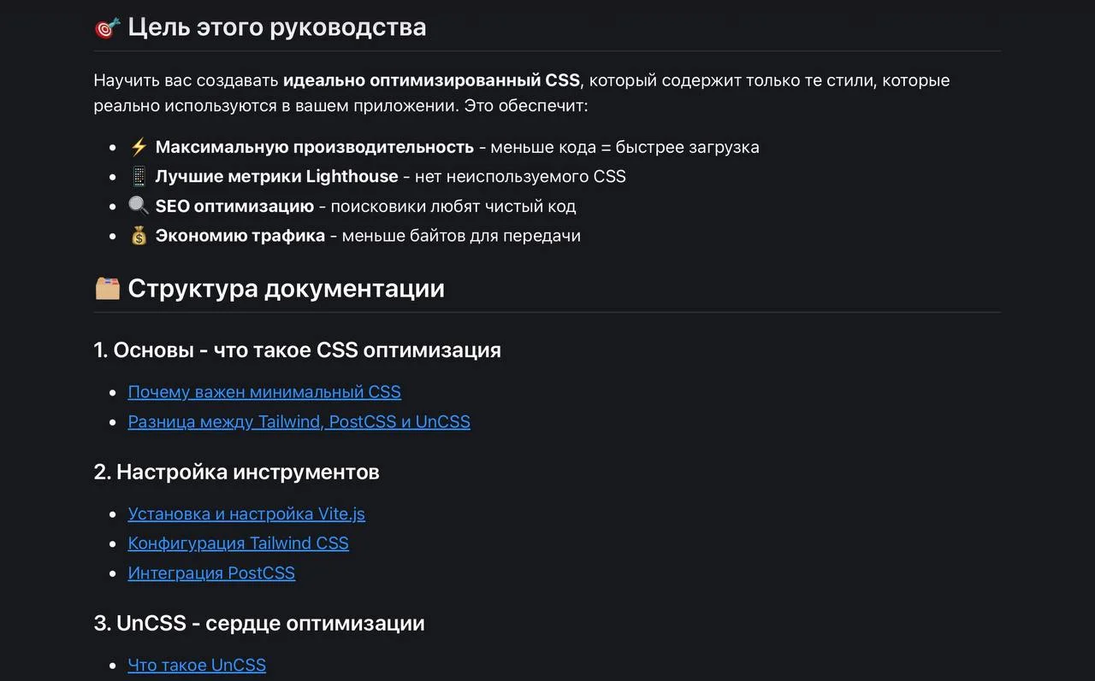Click the money bag emoji icon
Image resolution: width=1095 pixels, height=681 pixels.
(139, 236)
